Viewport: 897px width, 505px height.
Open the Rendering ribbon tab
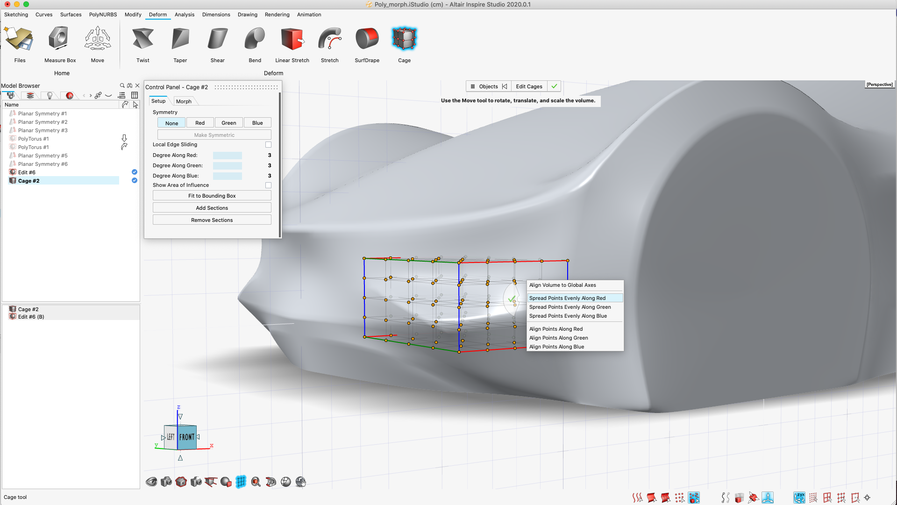(277, 14)
